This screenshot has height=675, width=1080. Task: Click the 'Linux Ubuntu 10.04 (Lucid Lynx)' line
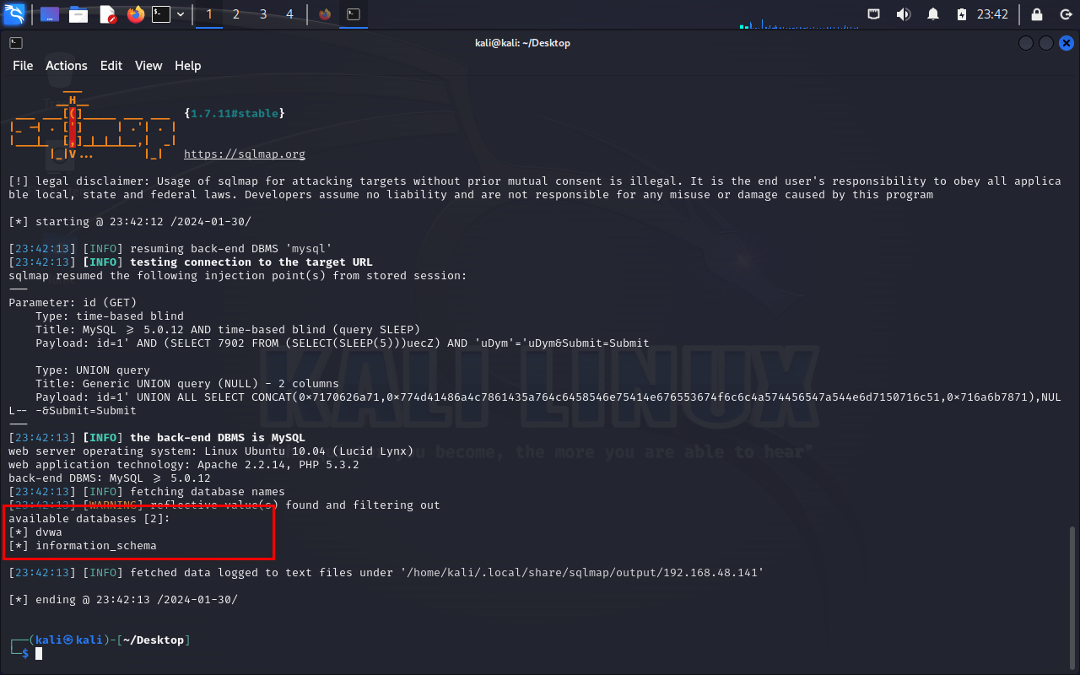211,451
